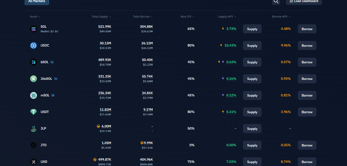347x166 pixels.
Task: Click the USDC supply APY 10.43%
Action: coord(230,45)
